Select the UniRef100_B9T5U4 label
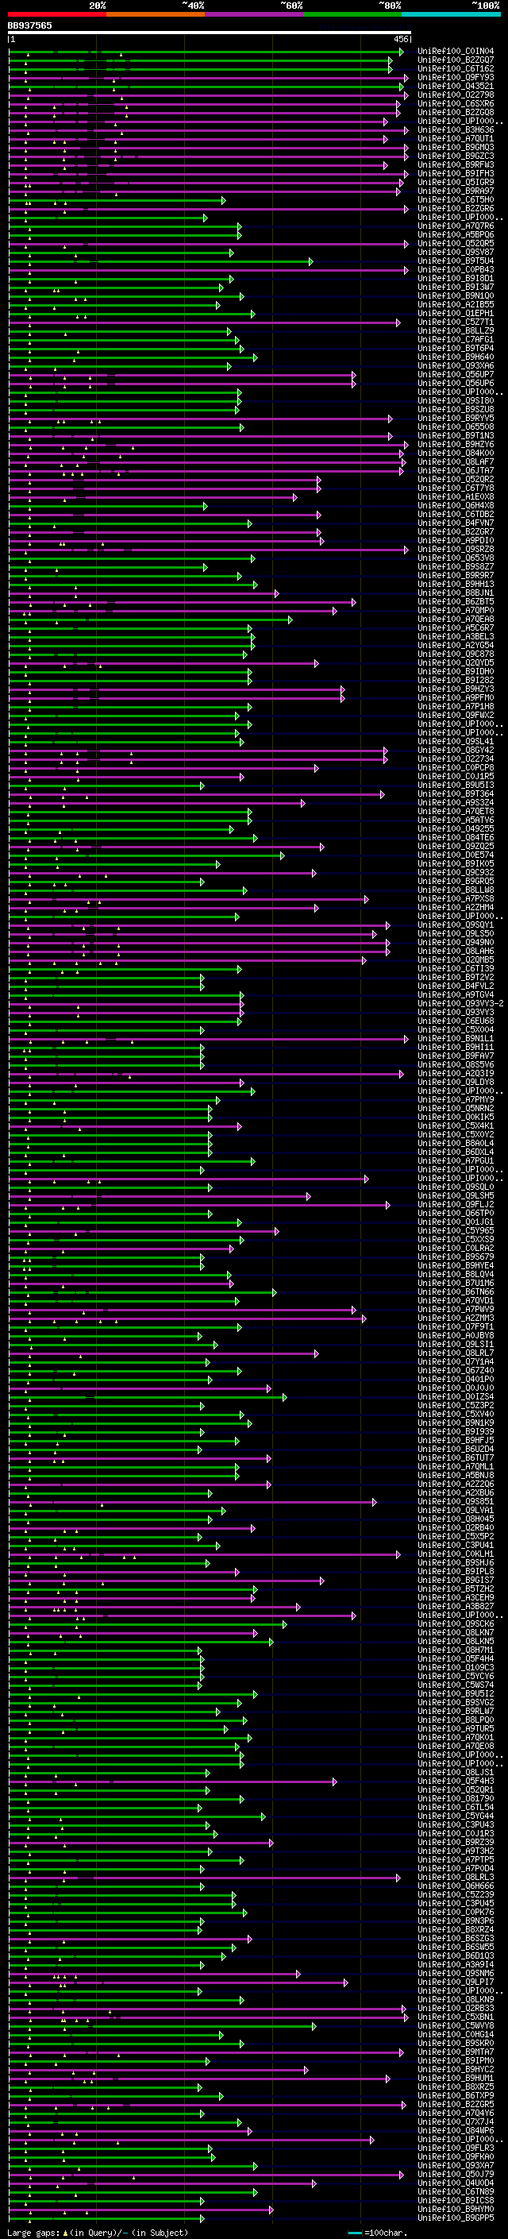 coord(456,261)
